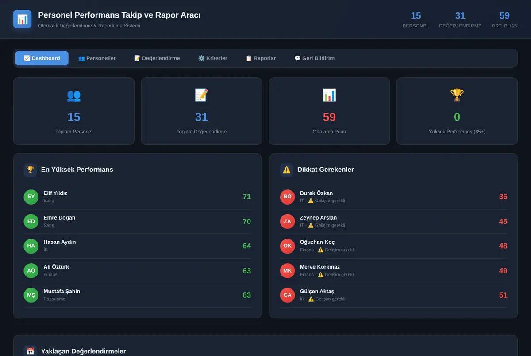
Task: Select the active Dashboard tab
Action: 42,58
